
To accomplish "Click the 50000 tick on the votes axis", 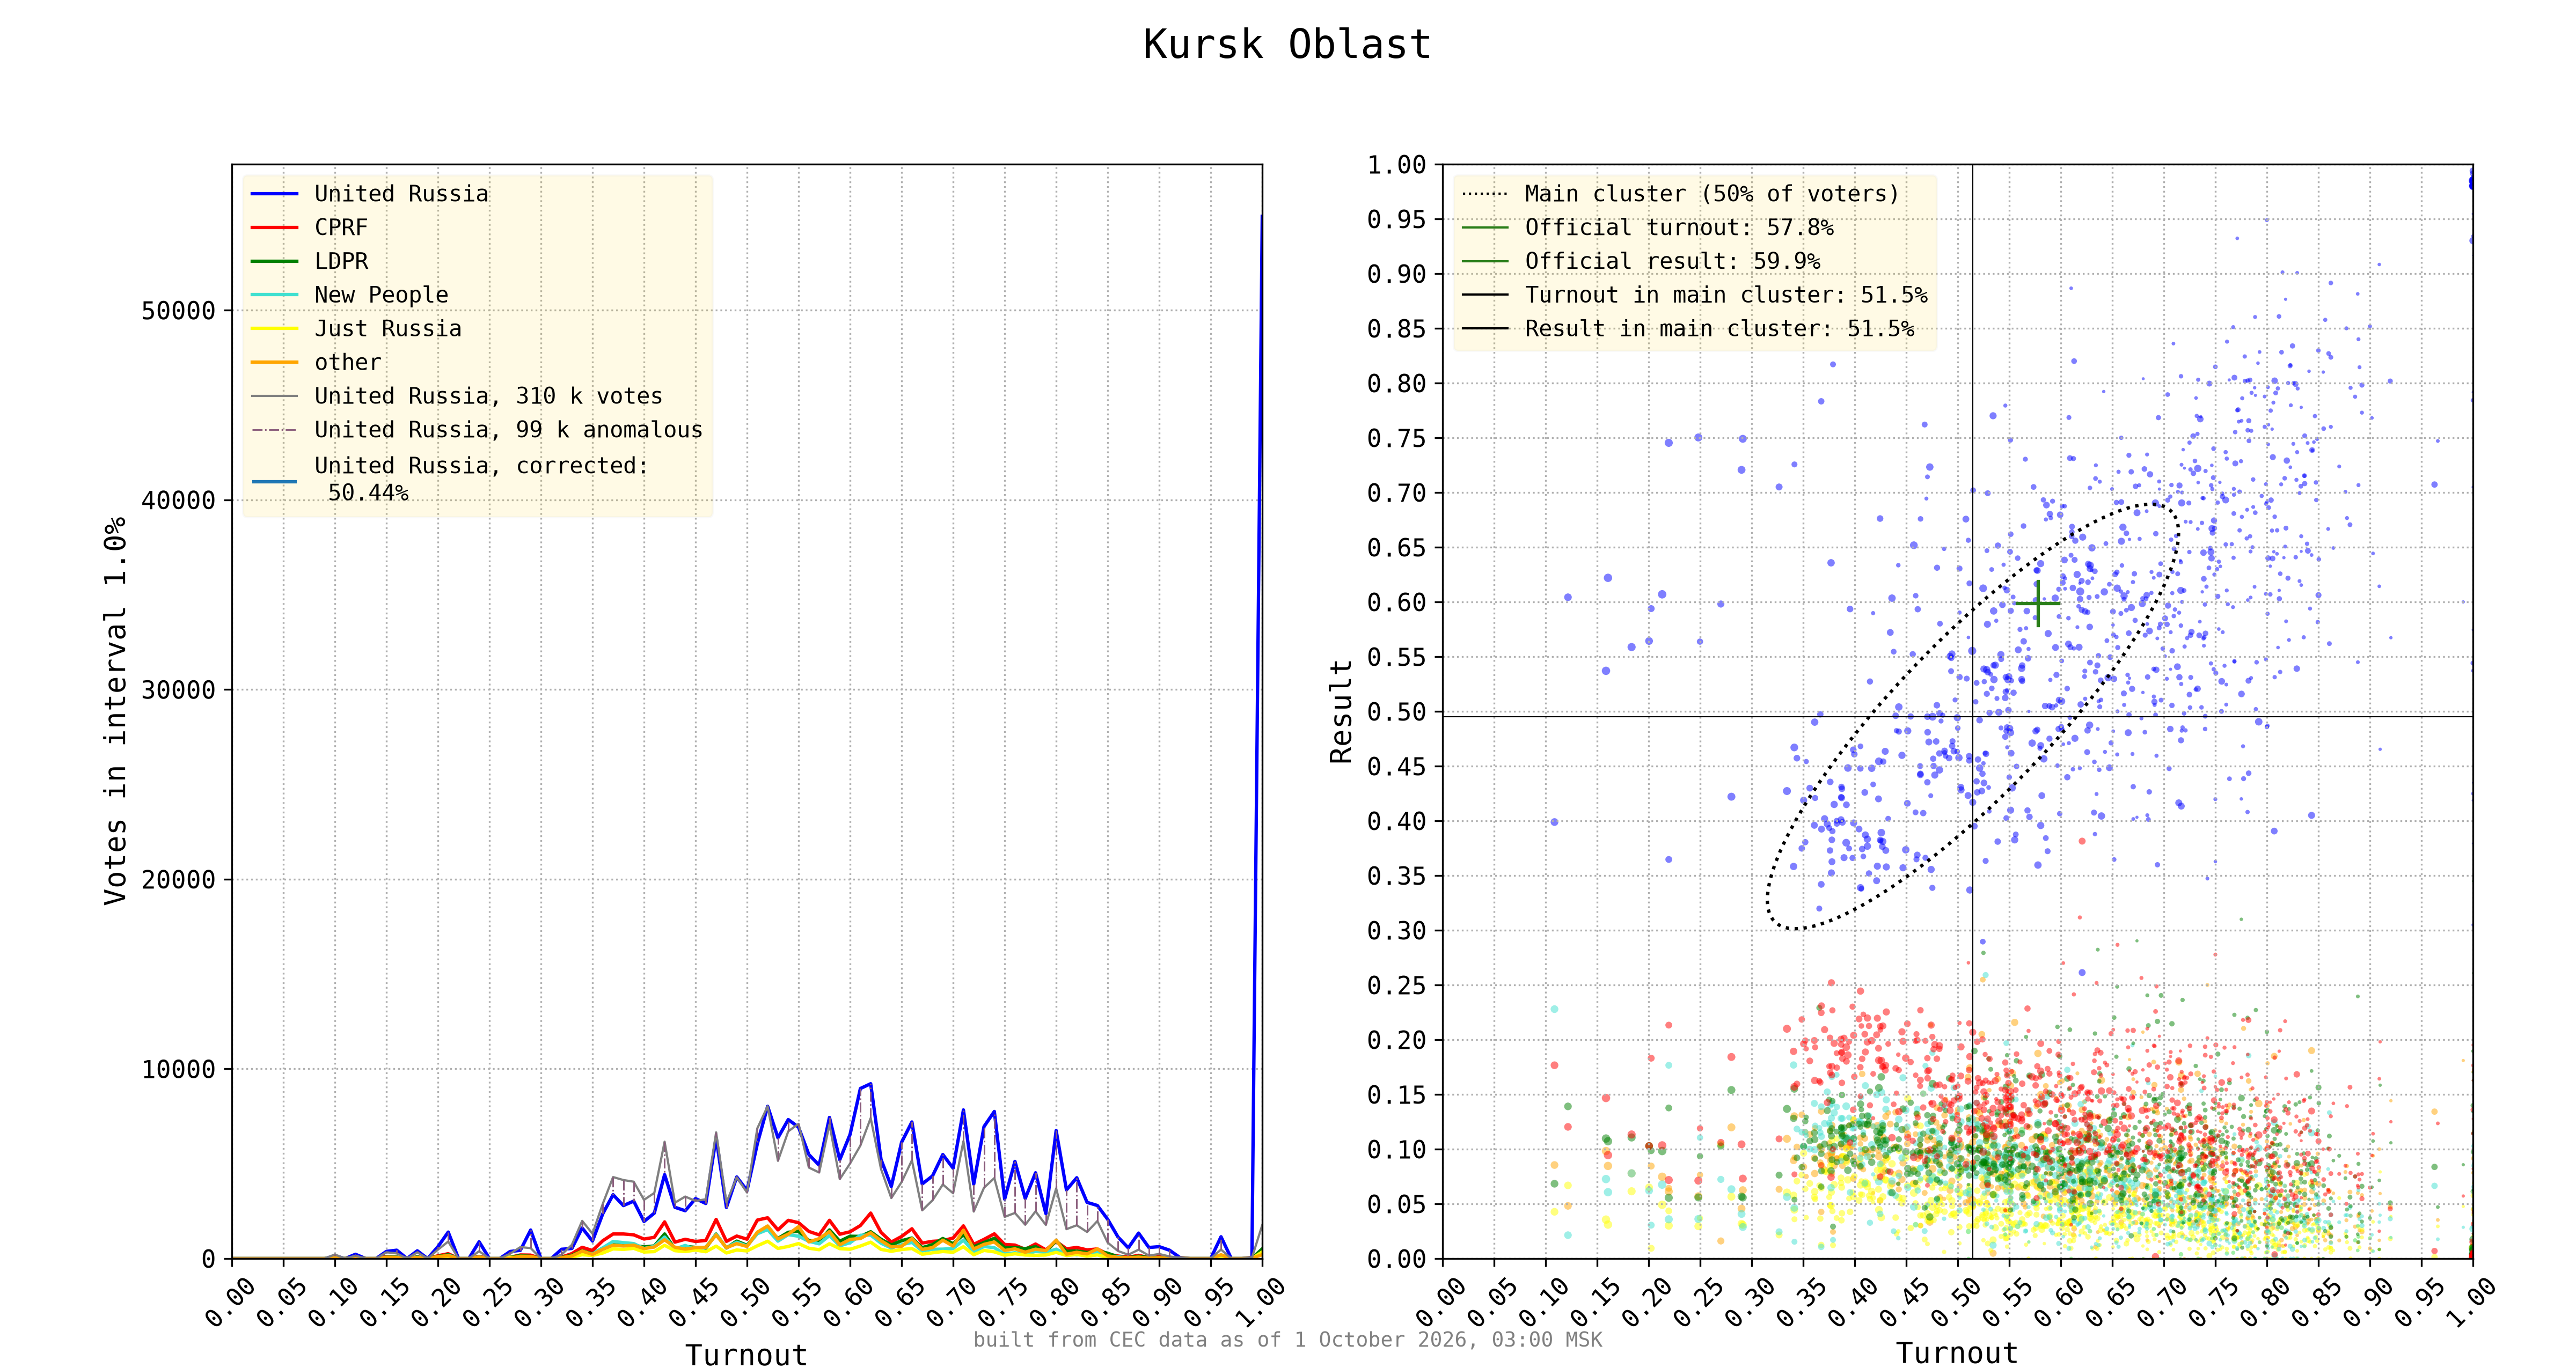I will [x=178, y=311].
